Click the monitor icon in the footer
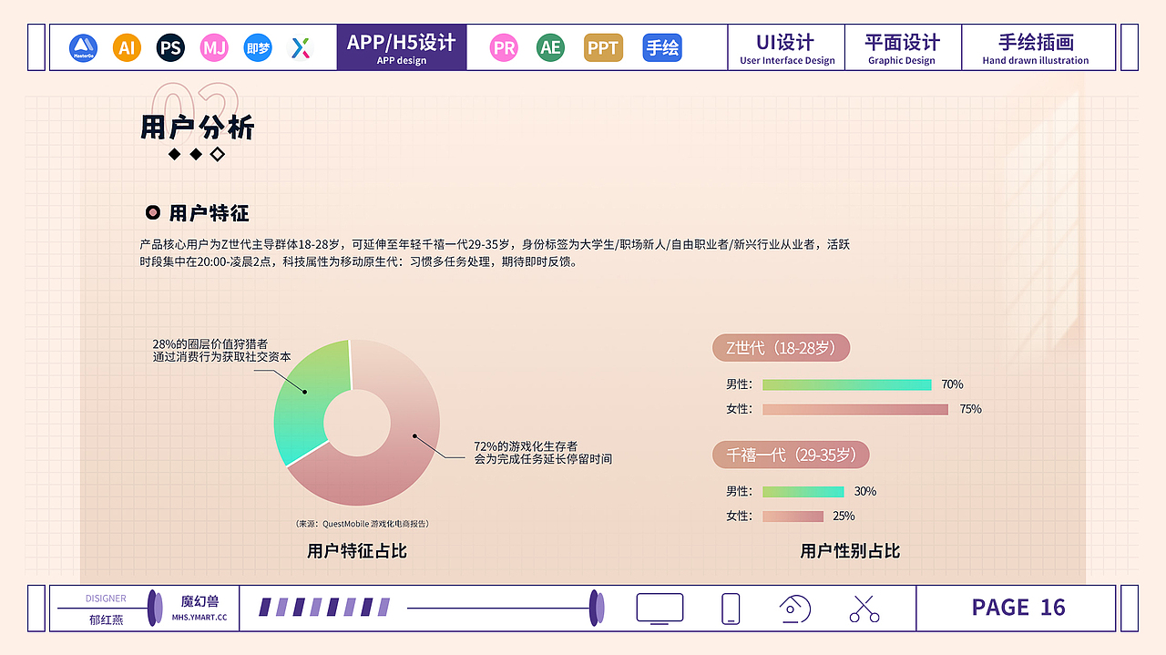This screenshot has height=655, width=1166. [660, 608]
